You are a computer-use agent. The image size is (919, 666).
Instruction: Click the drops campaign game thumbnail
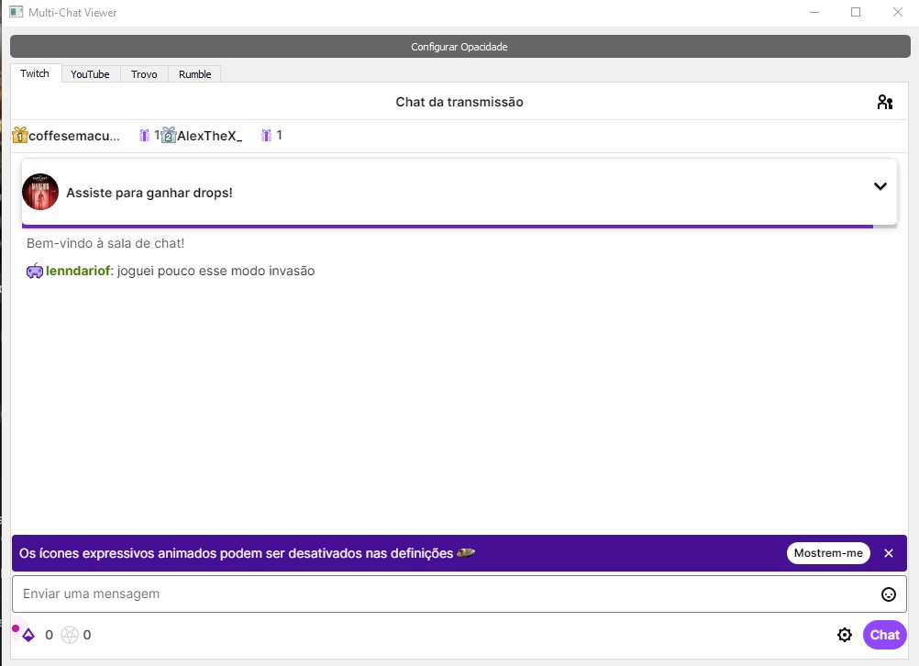[x=40, y=192]
